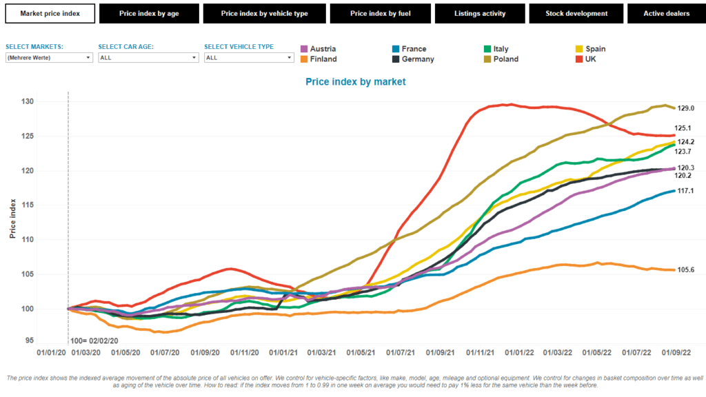Click the Germany dark legend swatch
Viewport: 706px width, 397px height.
click(396, 59)
